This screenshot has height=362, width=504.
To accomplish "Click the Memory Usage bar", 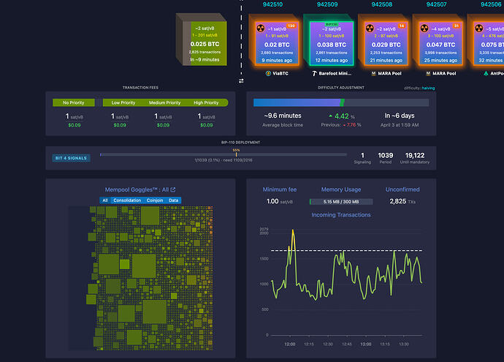I will click(x=341, y=201).
